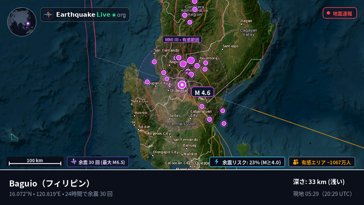Click the people icon beside 有感エリア

point(296,162)
